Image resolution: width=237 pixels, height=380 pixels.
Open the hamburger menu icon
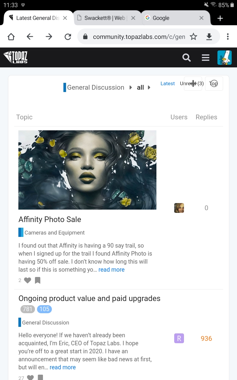click(x=206, y=58)
